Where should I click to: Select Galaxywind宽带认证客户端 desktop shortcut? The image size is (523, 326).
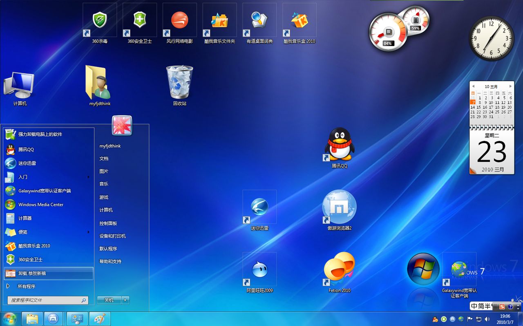pyautogui.click(x=459, y=275)
